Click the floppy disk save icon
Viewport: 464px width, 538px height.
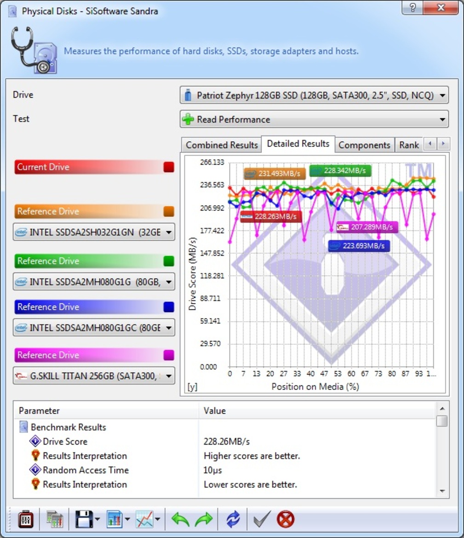pyautogui.click(x=84, y=519)
